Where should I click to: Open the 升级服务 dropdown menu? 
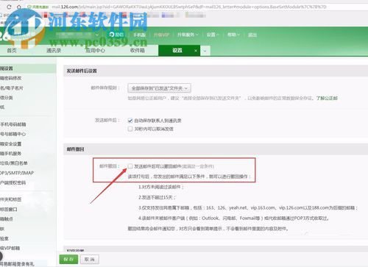point(188,35)
